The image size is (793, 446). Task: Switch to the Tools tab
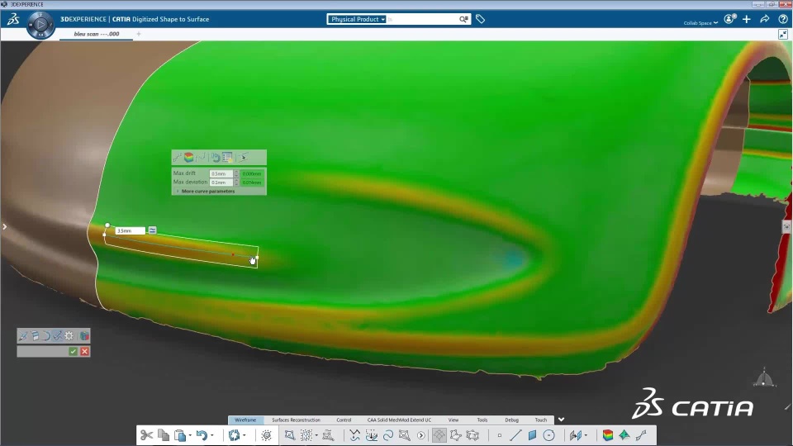tap(482, 420)
